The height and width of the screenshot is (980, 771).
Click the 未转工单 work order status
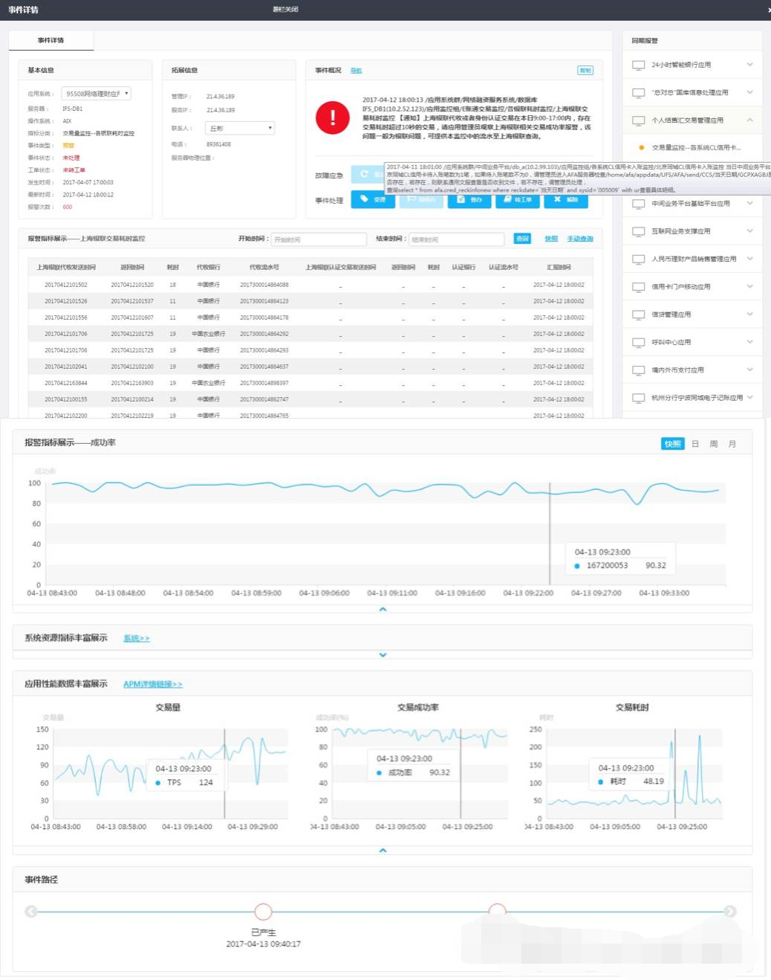[74, 170]
